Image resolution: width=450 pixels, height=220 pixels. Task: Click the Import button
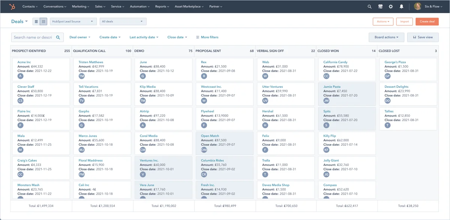(x=404, y=22)
